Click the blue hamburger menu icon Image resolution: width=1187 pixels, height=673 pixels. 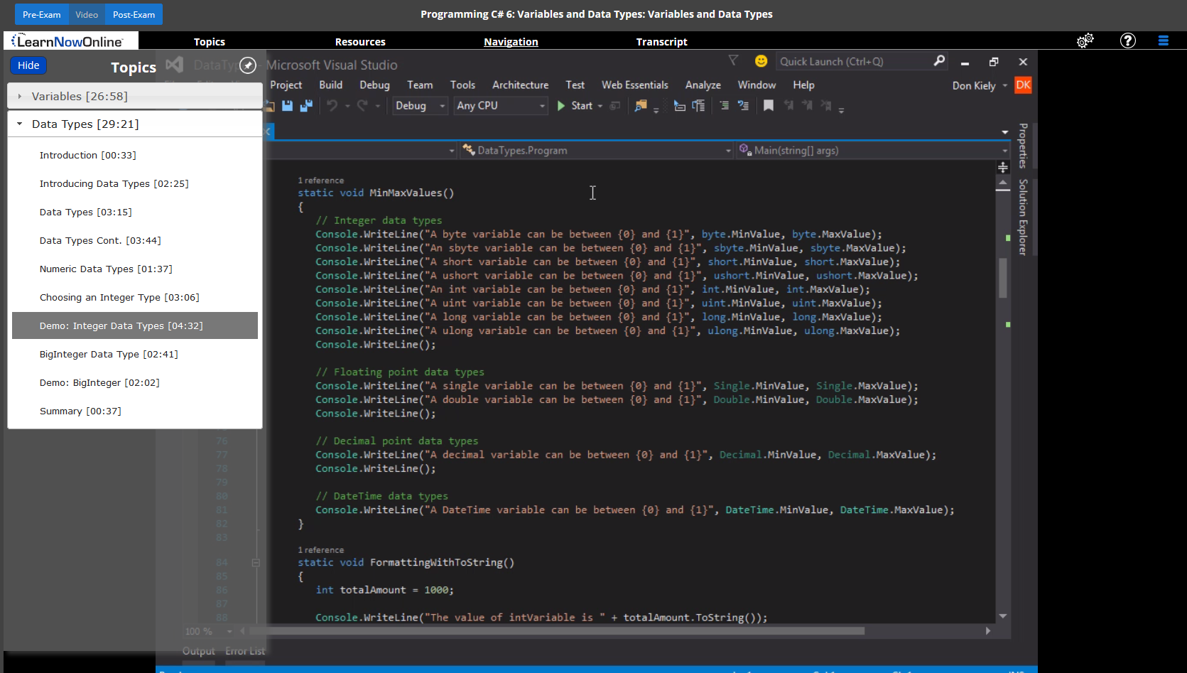[x=1163, y=41]
